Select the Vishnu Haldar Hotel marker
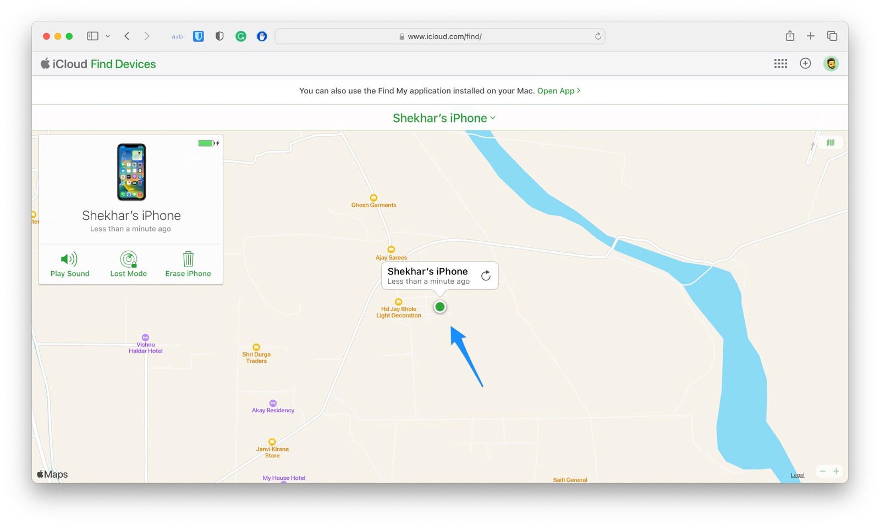 [145, 338]
